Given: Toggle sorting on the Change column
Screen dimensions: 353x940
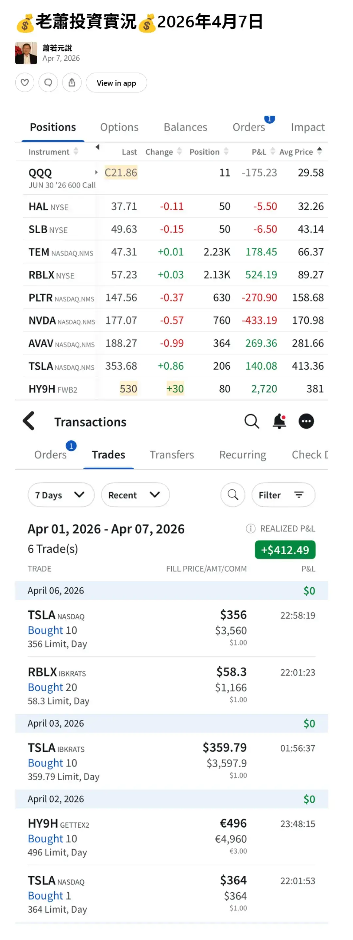Looking at the screenshot, I should [179, 152].
